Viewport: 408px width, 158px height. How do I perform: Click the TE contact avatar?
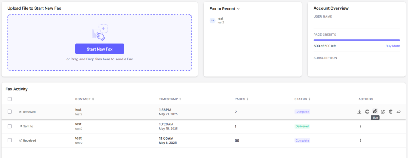tap(212, 20)
